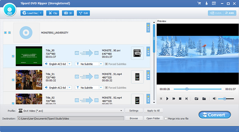The image size is (239, 132).
Task: Open the snapshot folder icon
Action: (x=204, y=99)
